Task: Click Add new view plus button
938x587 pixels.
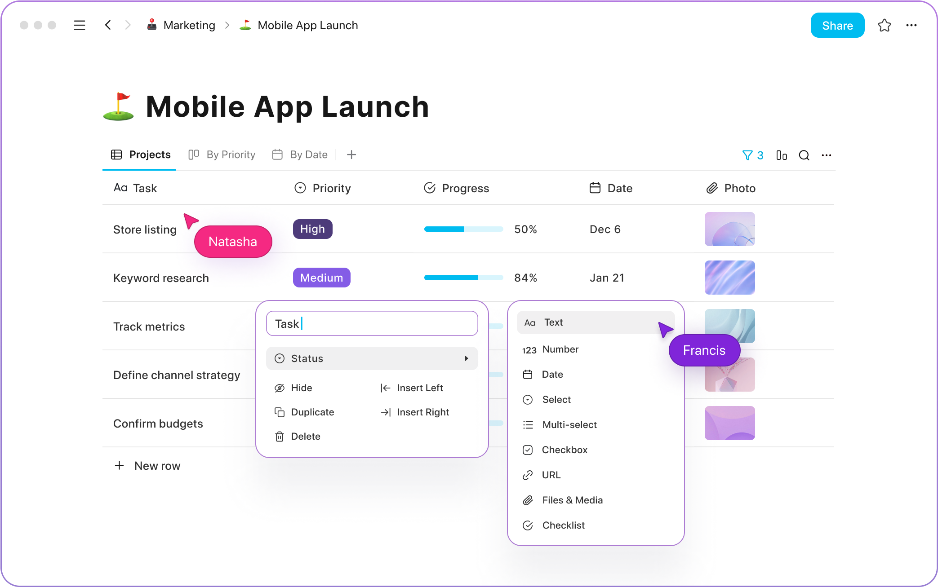Action: (x=351, y=154)
